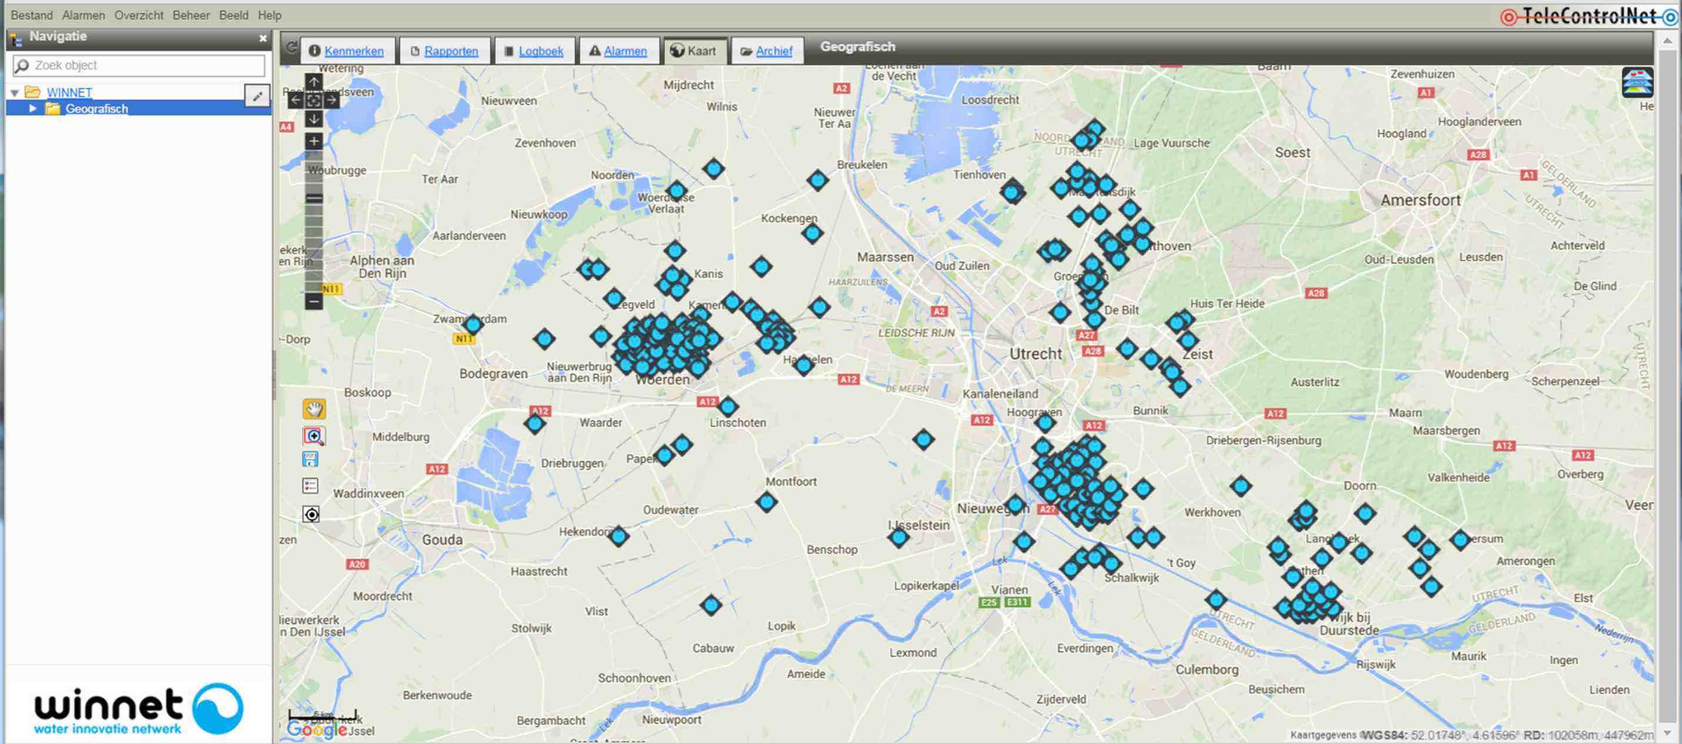Open the map legend list icon
Viewport: 1682px width, 744px height.
click(311, 486)
